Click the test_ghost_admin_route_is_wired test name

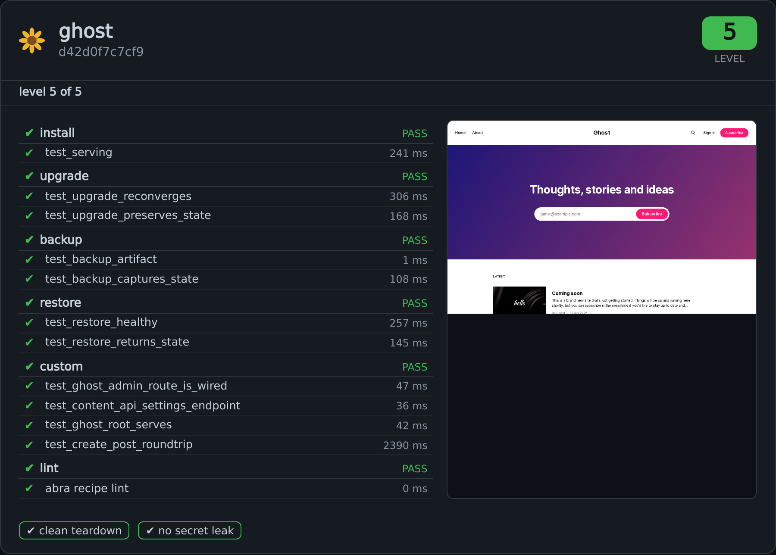pyautogui.click(x=136, y=386)
